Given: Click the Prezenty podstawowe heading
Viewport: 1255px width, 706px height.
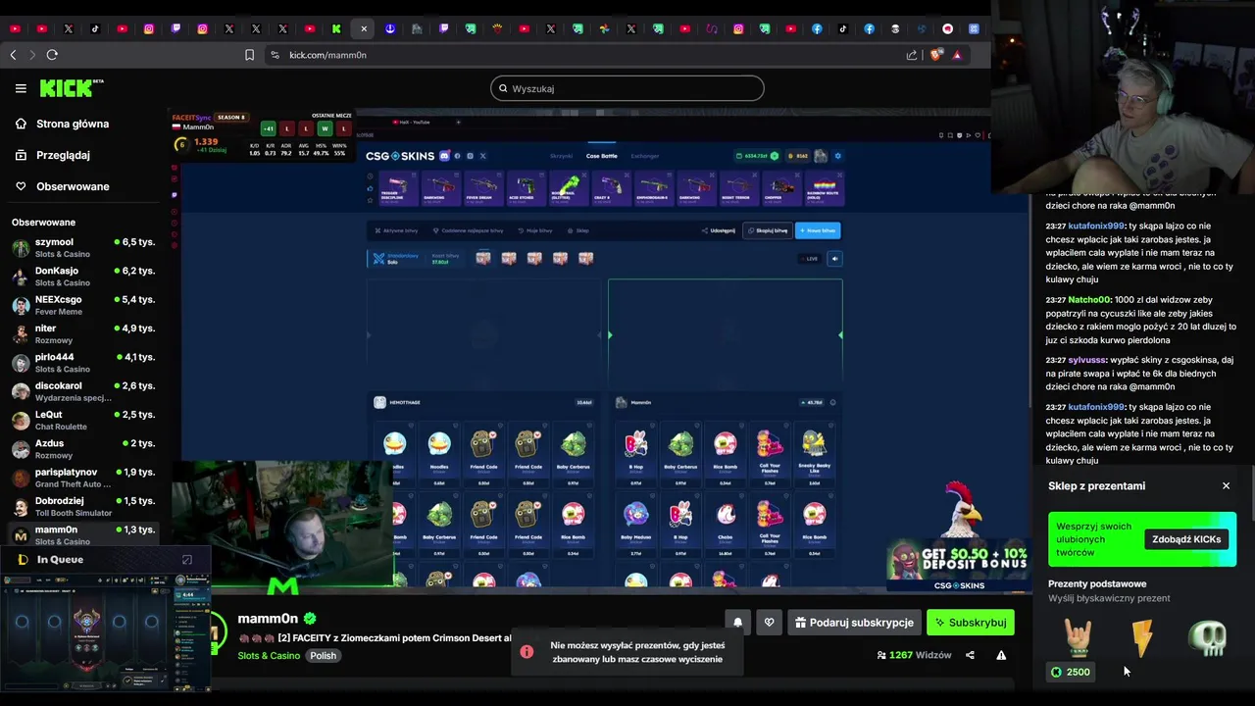Looking at the screenshot, I should (x=1097, y=583).
